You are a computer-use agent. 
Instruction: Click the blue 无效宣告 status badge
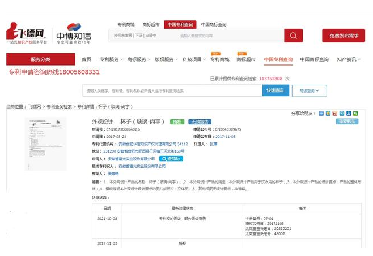pyautogui.click(x=200, y=122)
